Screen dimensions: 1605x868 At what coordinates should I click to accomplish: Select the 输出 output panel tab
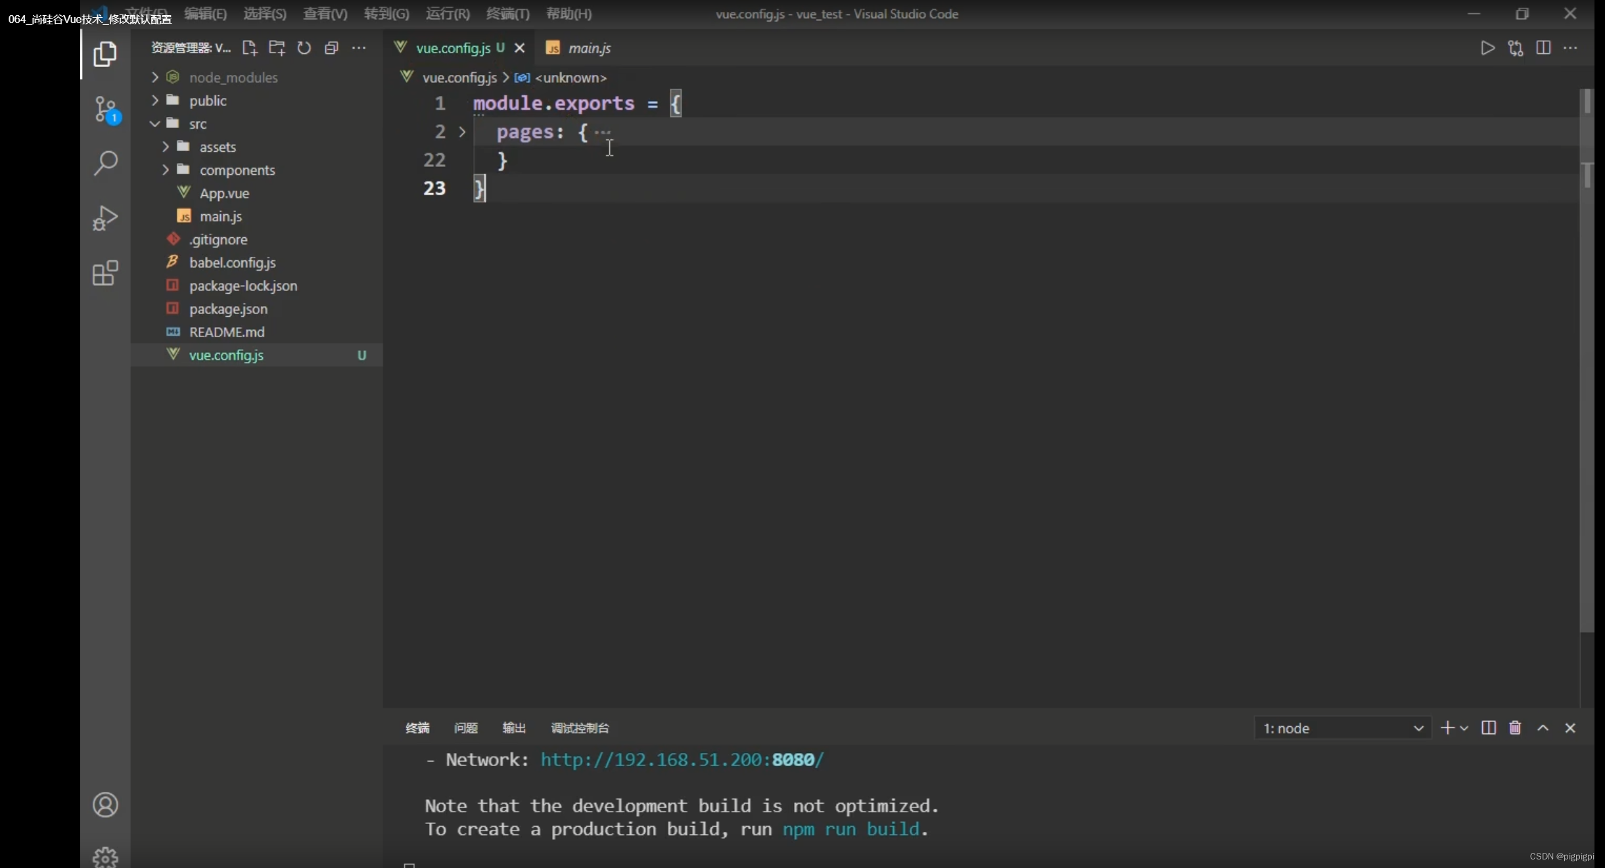[x=514, y=727]
